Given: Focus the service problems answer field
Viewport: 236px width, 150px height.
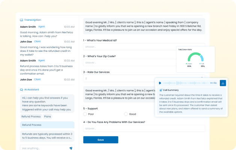Looking at the screenshot, I should click(144, 129).
